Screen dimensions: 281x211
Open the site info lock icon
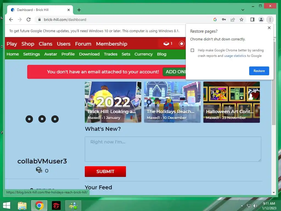pos(40,20)
